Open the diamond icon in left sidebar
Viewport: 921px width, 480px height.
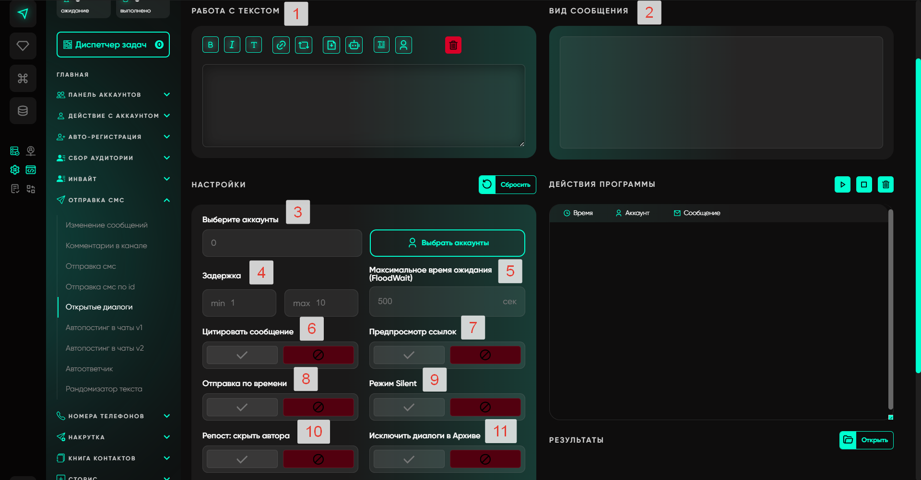[x=23, y=46]
